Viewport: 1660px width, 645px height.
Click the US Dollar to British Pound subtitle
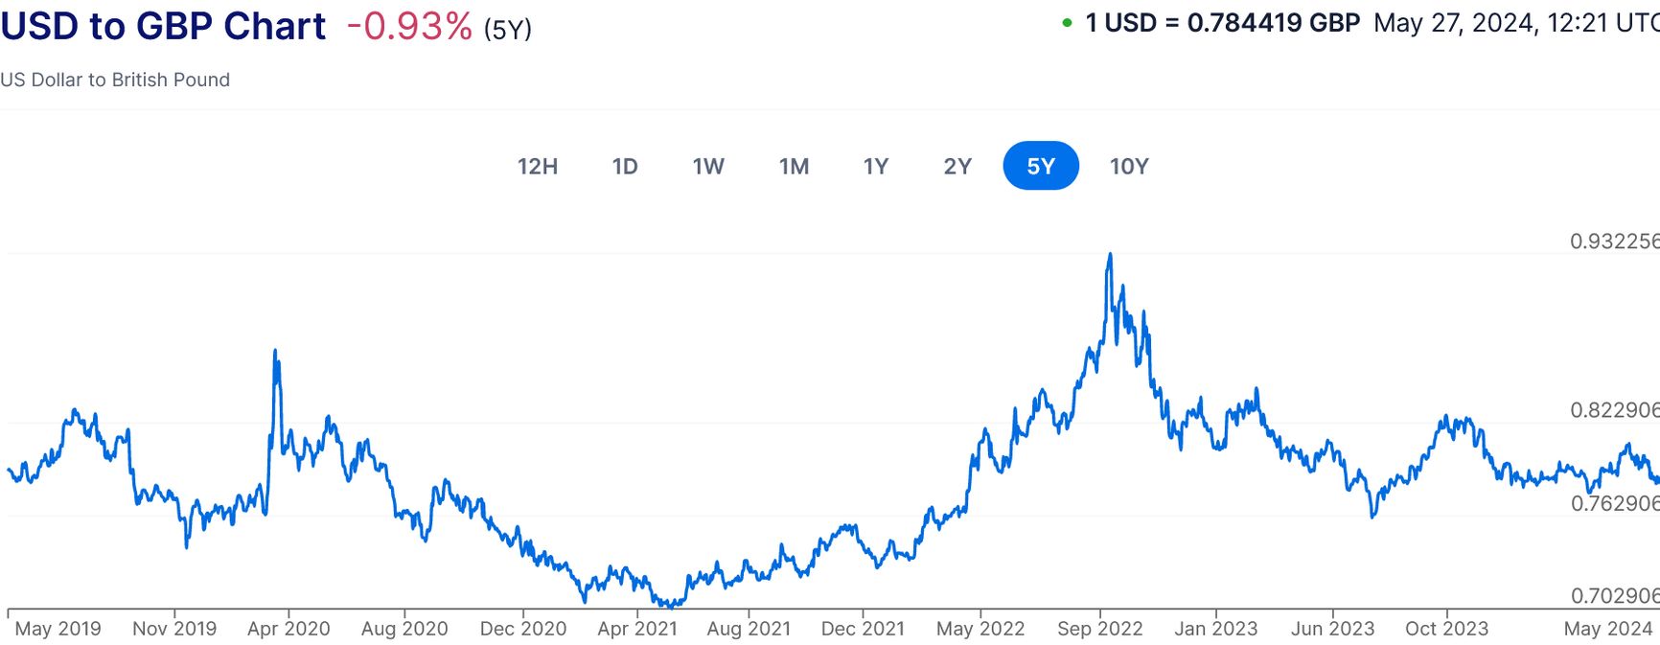(x=115, y=80)
